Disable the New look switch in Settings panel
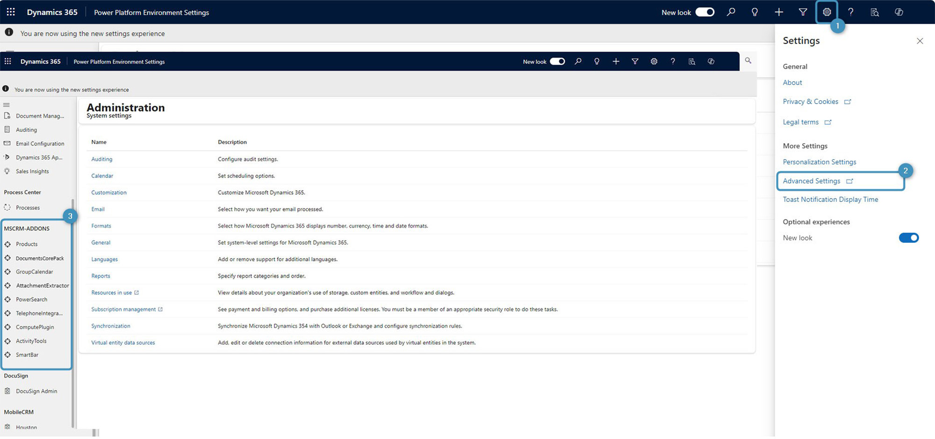Image resolution: width=935 pixels, height=439 pixels. [x=908, y=238]
